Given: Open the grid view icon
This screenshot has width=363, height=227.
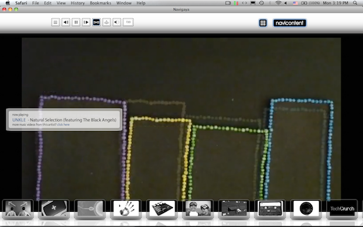Looking at the screenshot, I should [263, 23].
